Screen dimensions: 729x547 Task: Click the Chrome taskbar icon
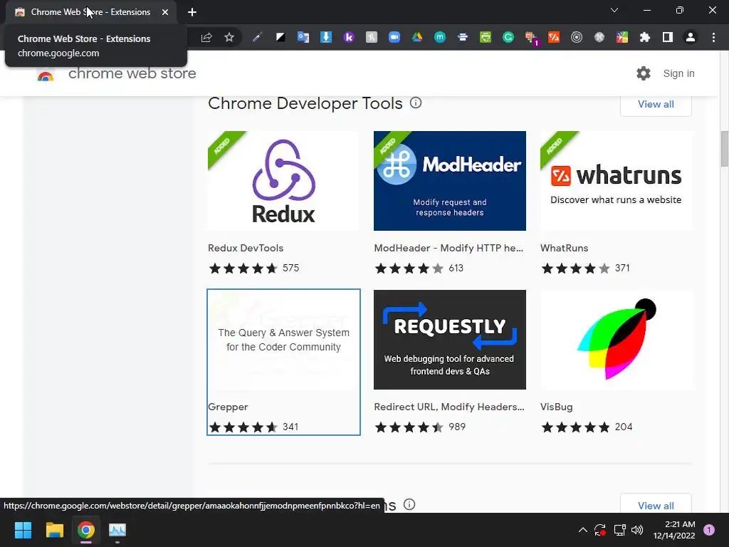(x=86, y=530)
